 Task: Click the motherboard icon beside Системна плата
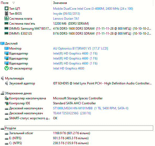tap(7, 18)
